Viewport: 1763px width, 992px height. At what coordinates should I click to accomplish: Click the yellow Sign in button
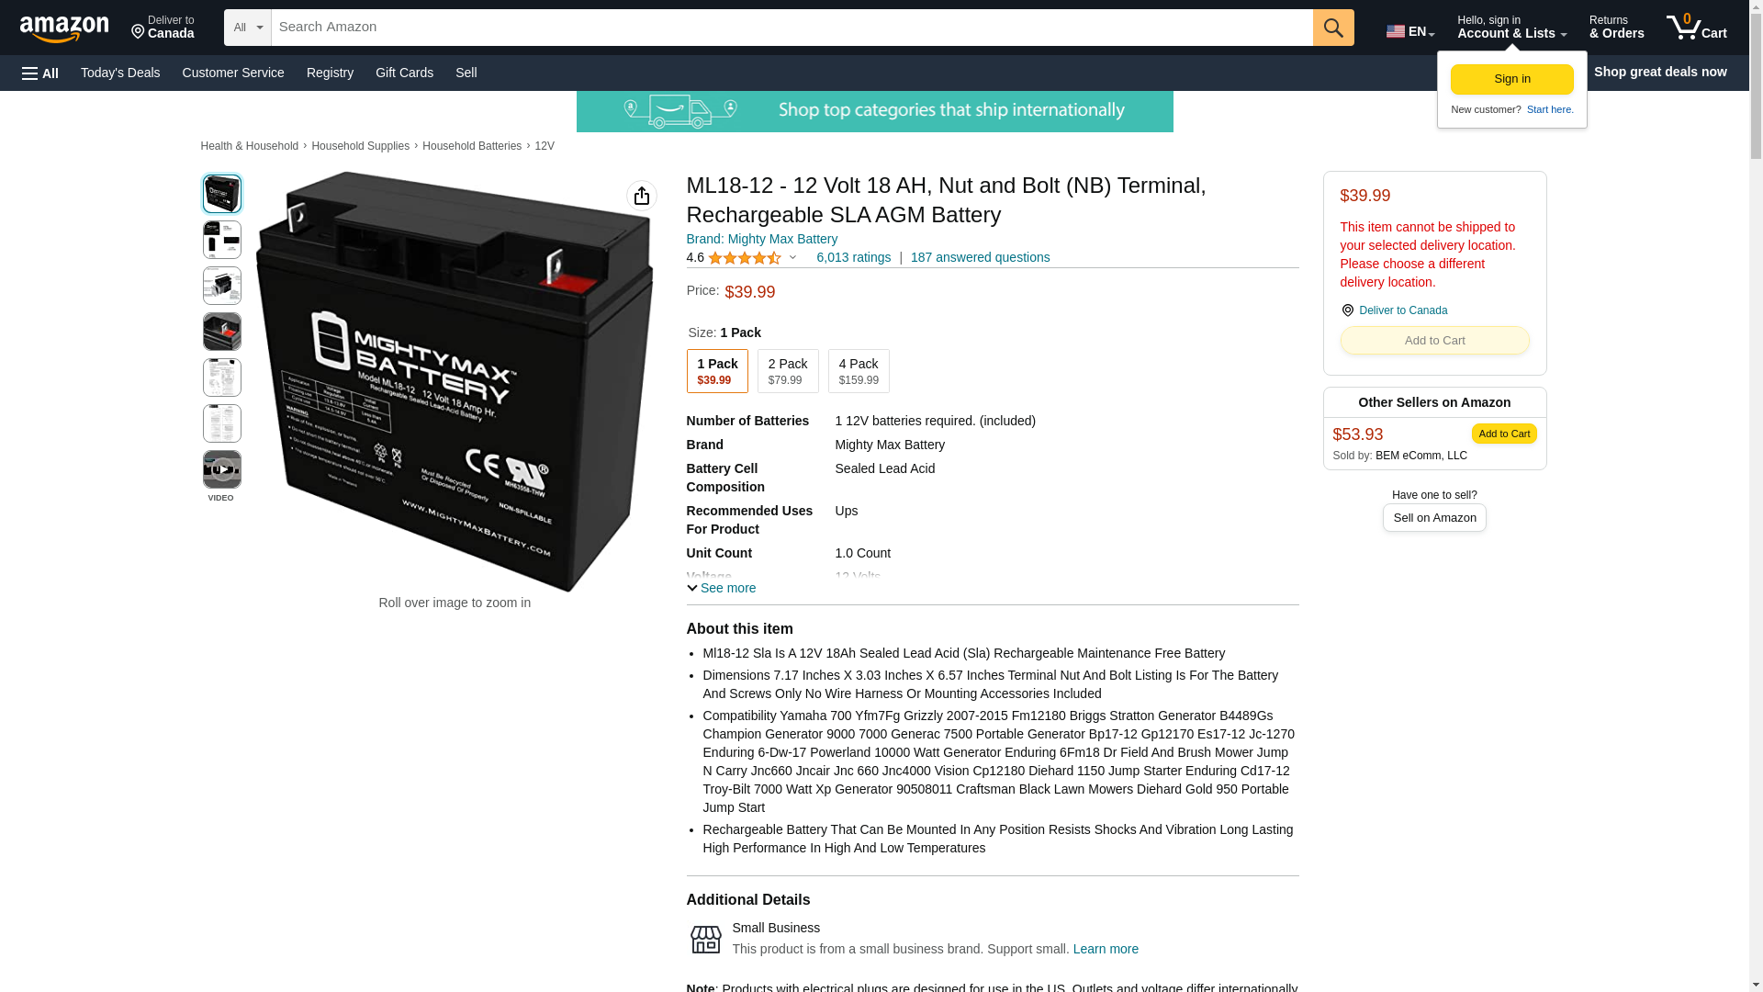[x=1512, y=79]
